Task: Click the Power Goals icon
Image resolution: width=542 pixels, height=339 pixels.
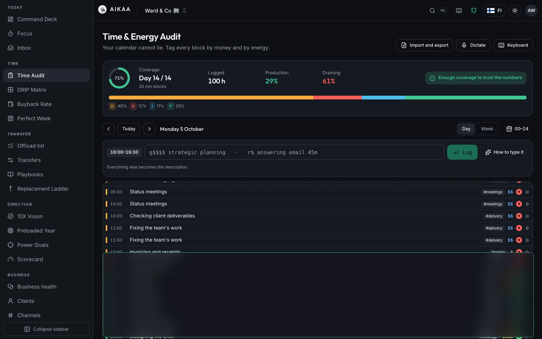Action: [11, 245]
